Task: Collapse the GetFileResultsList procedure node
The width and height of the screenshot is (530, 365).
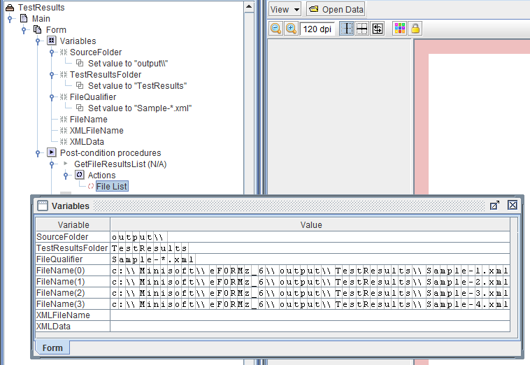Action: 52,164
